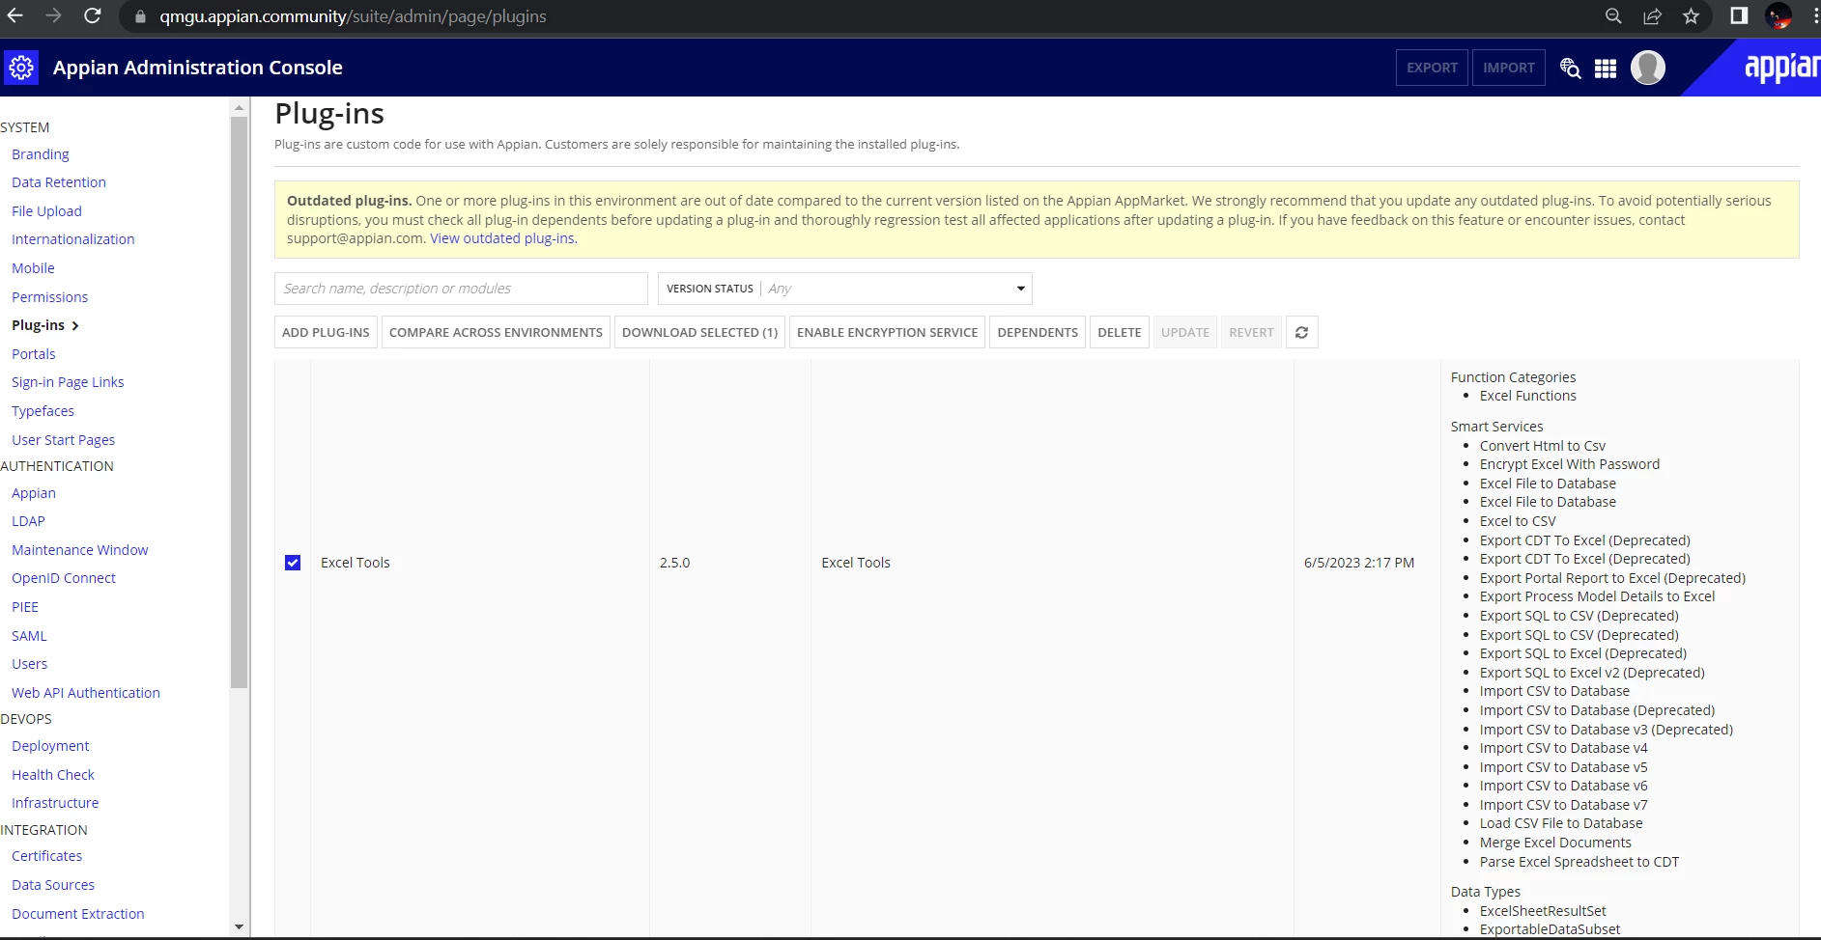Viewport: 1821px width, 940px height.
Task: Go to Users admin page
Action: pos(29,664)
